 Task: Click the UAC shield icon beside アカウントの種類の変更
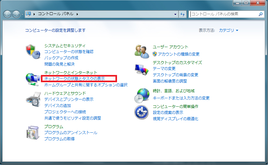pos(155,54)
